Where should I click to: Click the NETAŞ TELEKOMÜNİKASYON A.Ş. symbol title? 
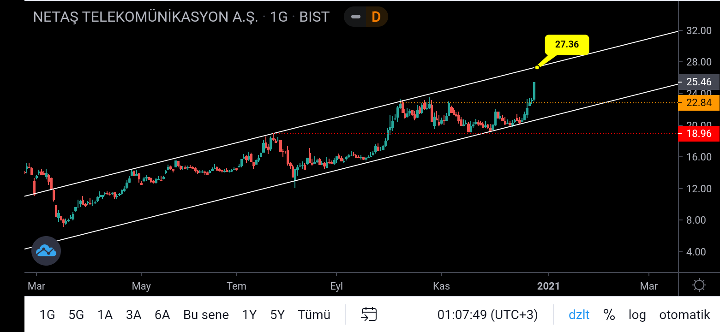pyautogui.click(x=145, y=17)
